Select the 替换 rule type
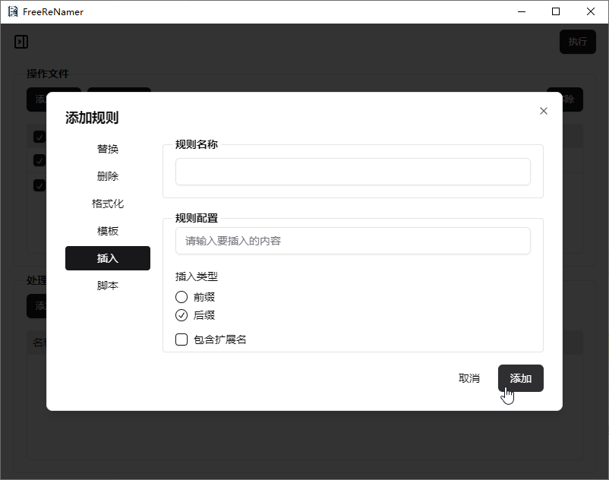 [x=108, y=149]
